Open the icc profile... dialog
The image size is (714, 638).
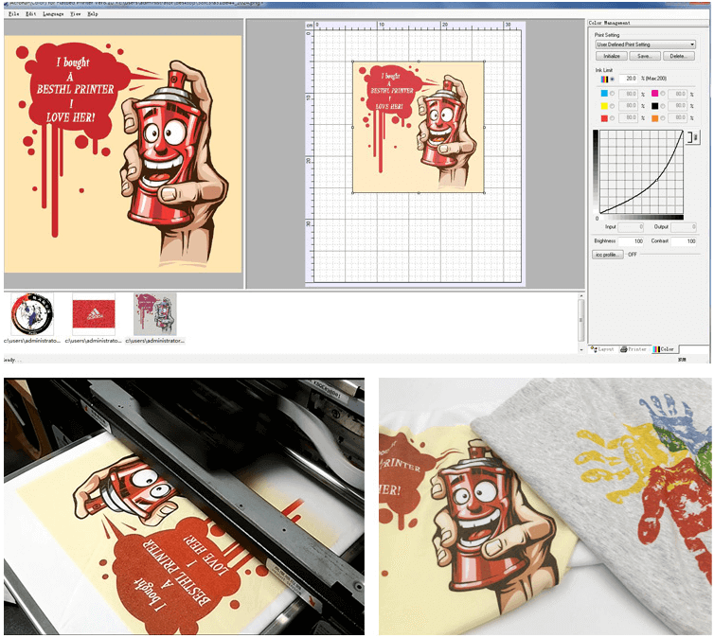(607, 255)
